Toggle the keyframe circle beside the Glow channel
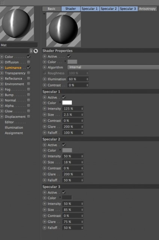 pos(2,111)
